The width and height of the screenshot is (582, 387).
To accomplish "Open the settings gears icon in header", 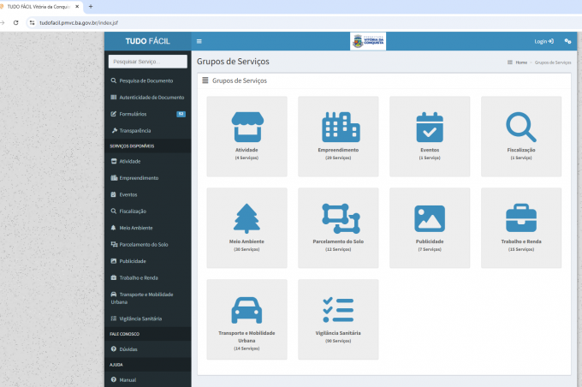I will click(x=567, y=41).
